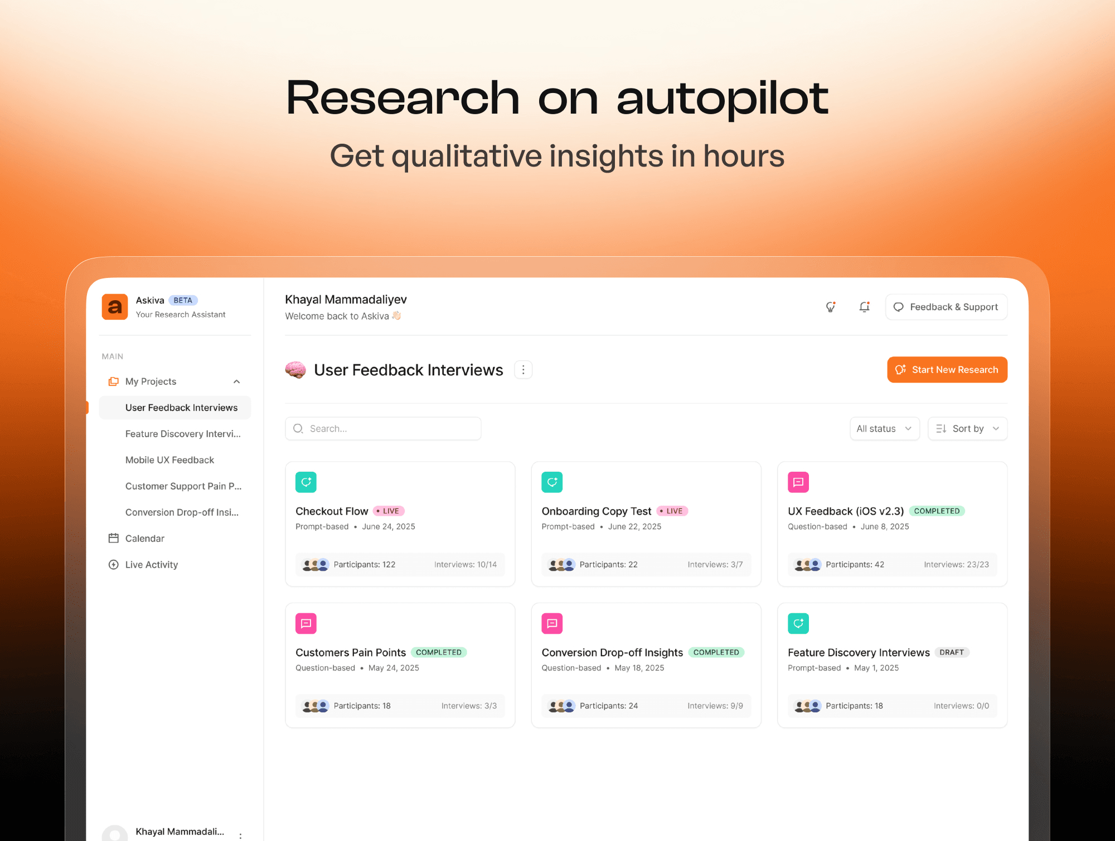Click the lightbulb ideas icon
1115x841 pixels.
pyautogui.click(x=831, y=307)
